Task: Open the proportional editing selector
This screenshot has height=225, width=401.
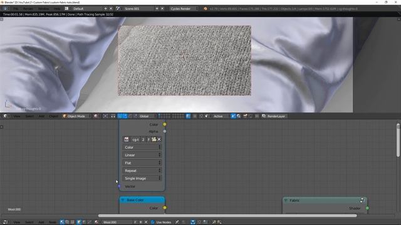Action: pyautogui.click(x=195, y=116)
